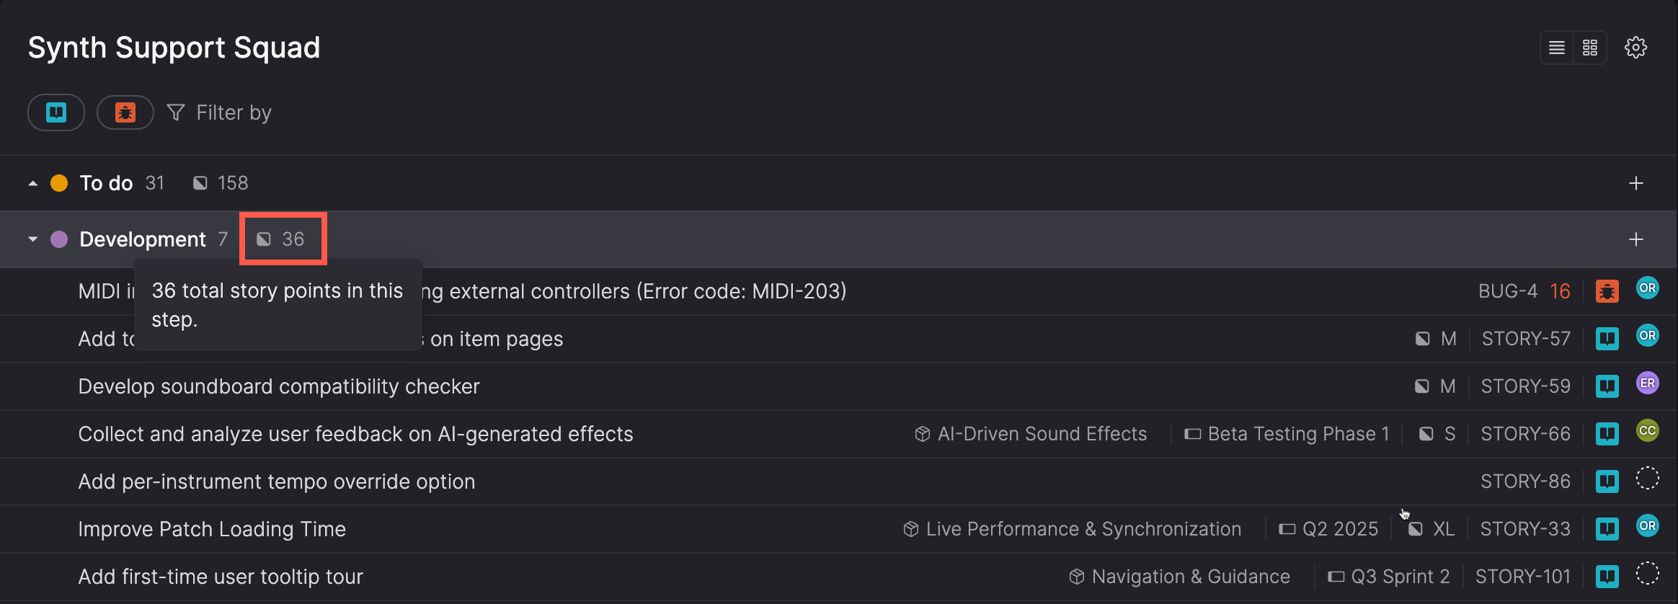1678x604 pixels.
Task: Switch to list view layout
Action: (1557, 48)
